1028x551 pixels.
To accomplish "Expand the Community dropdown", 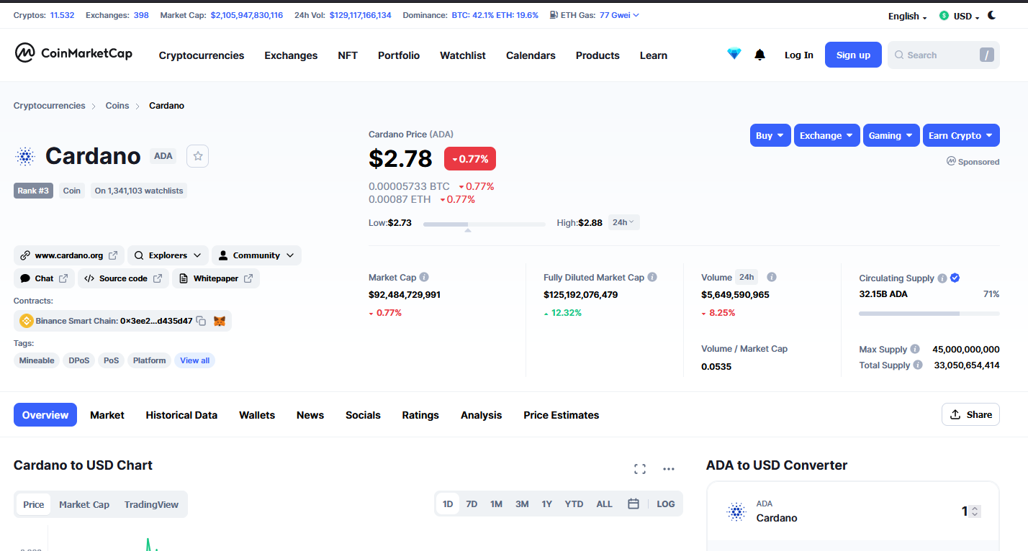I will 256,255.
